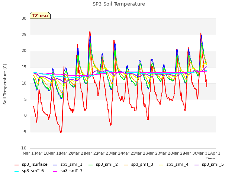Click the Mar 17 x-axis tick label
This screenshot has height=178, width=238.
[x=29, y=153]
